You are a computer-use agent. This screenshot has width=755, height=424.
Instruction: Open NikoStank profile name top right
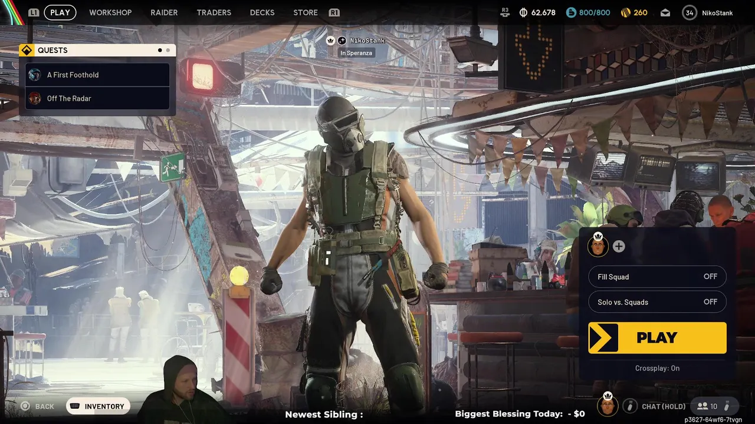[717, 12]
